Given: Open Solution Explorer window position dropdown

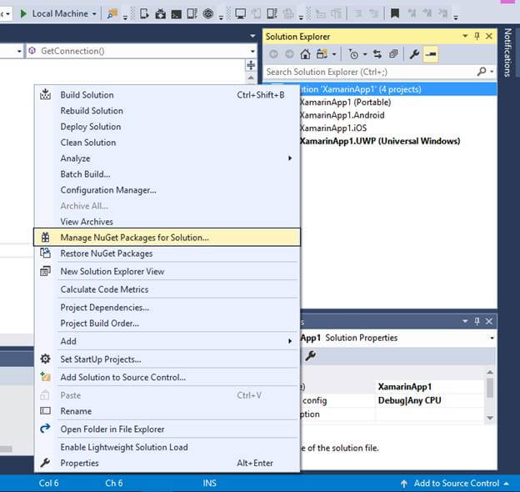Looking at the screenshot, I should 465,36.
